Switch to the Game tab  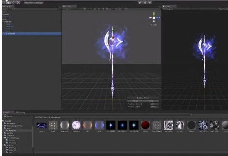click(x=169, y=6)
